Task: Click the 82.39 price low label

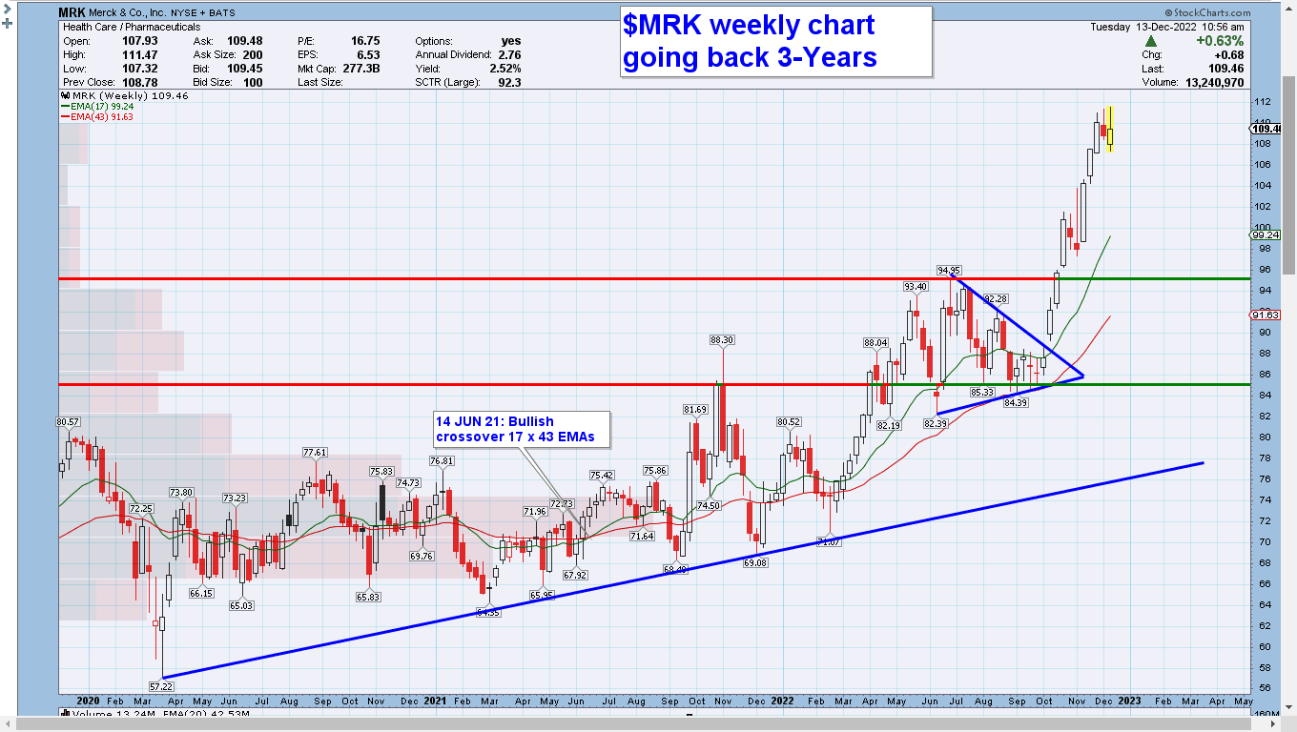Action: (937, 423)
